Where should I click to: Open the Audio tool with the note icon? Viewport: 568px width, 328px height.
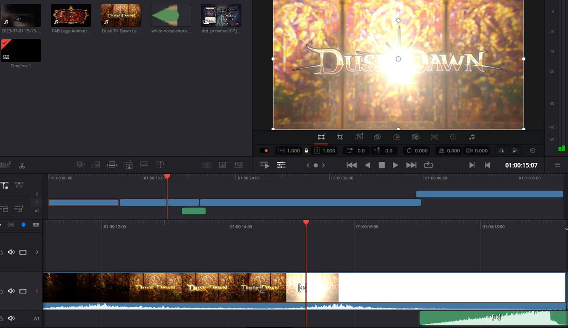[471, 137]
